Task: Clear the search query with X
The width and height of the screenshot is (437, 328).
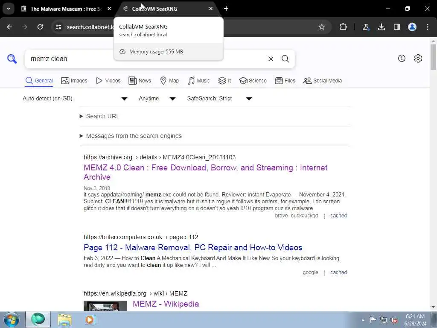Action: 271,59
